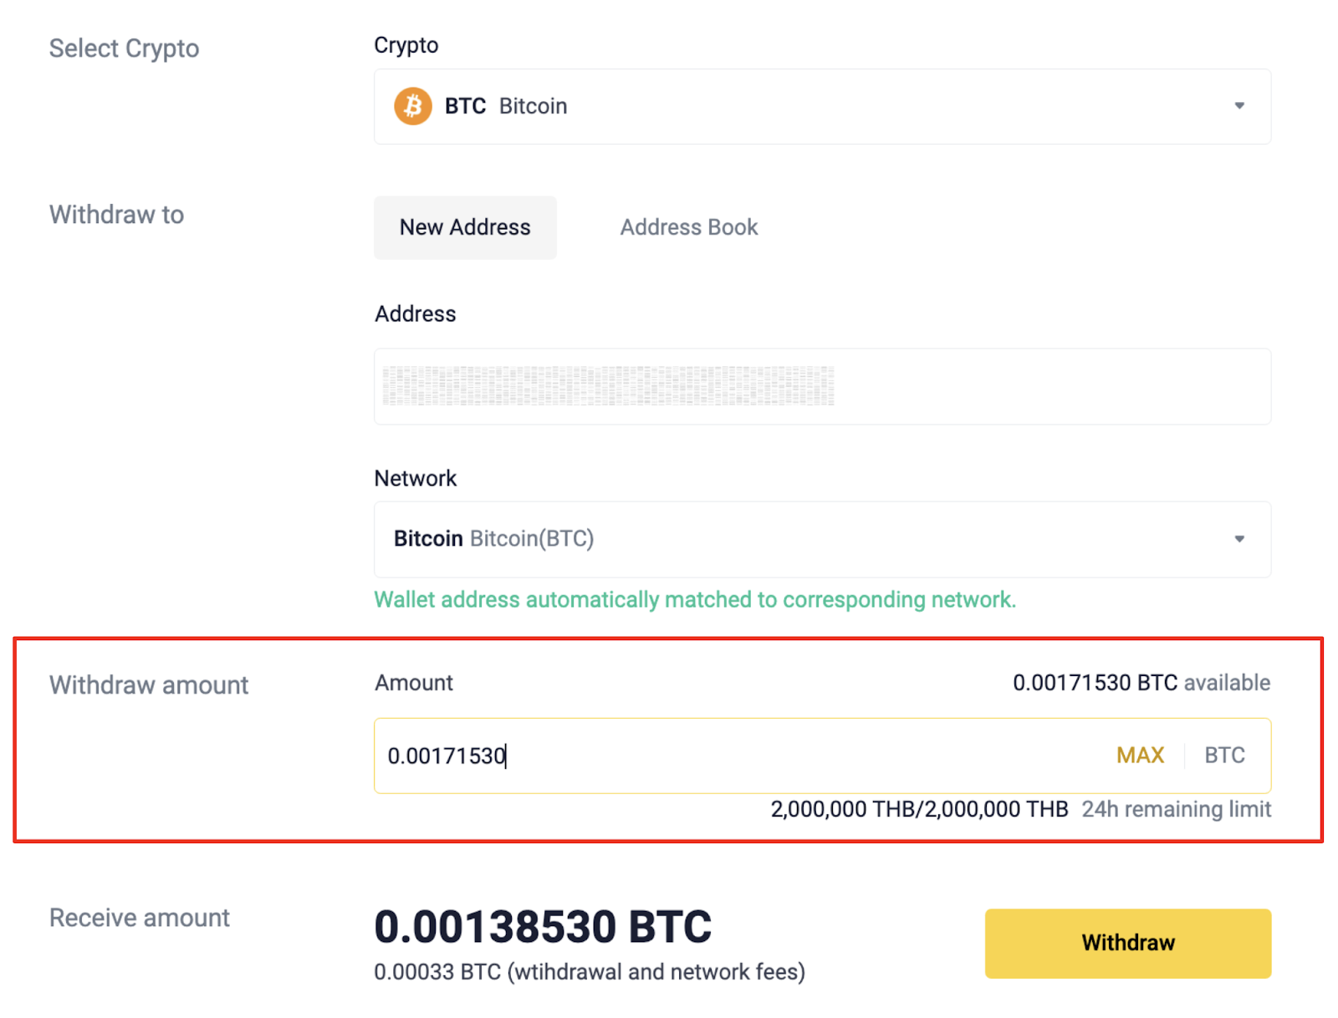The width and height of the screenshot is (1338, 1018).
Task: Select the 0.00138530 BTC receive amount
Action: [543, 927]
